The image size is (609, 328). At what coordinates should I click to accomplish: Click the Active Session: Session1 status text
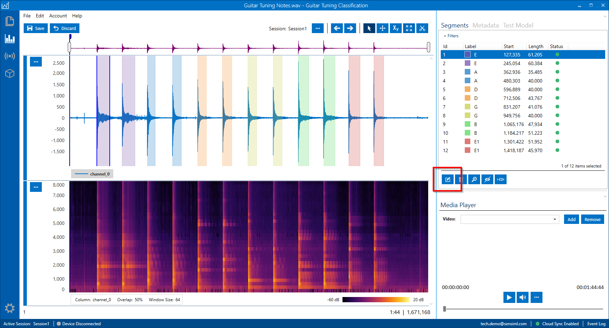tap(26, 324)
